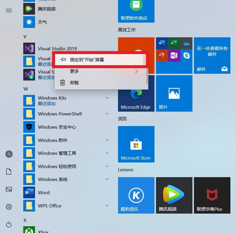Launch 酷狗音乐 tile
Viewport: 236px width, 233px height.
coord(136,195)
